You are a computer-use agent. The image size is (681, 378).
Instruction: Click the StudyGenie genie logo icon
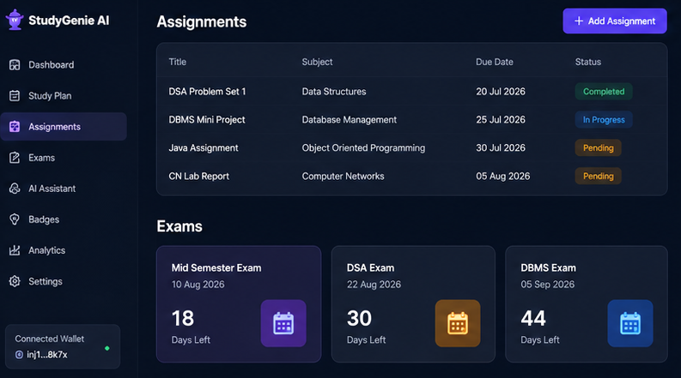(15, 20)
